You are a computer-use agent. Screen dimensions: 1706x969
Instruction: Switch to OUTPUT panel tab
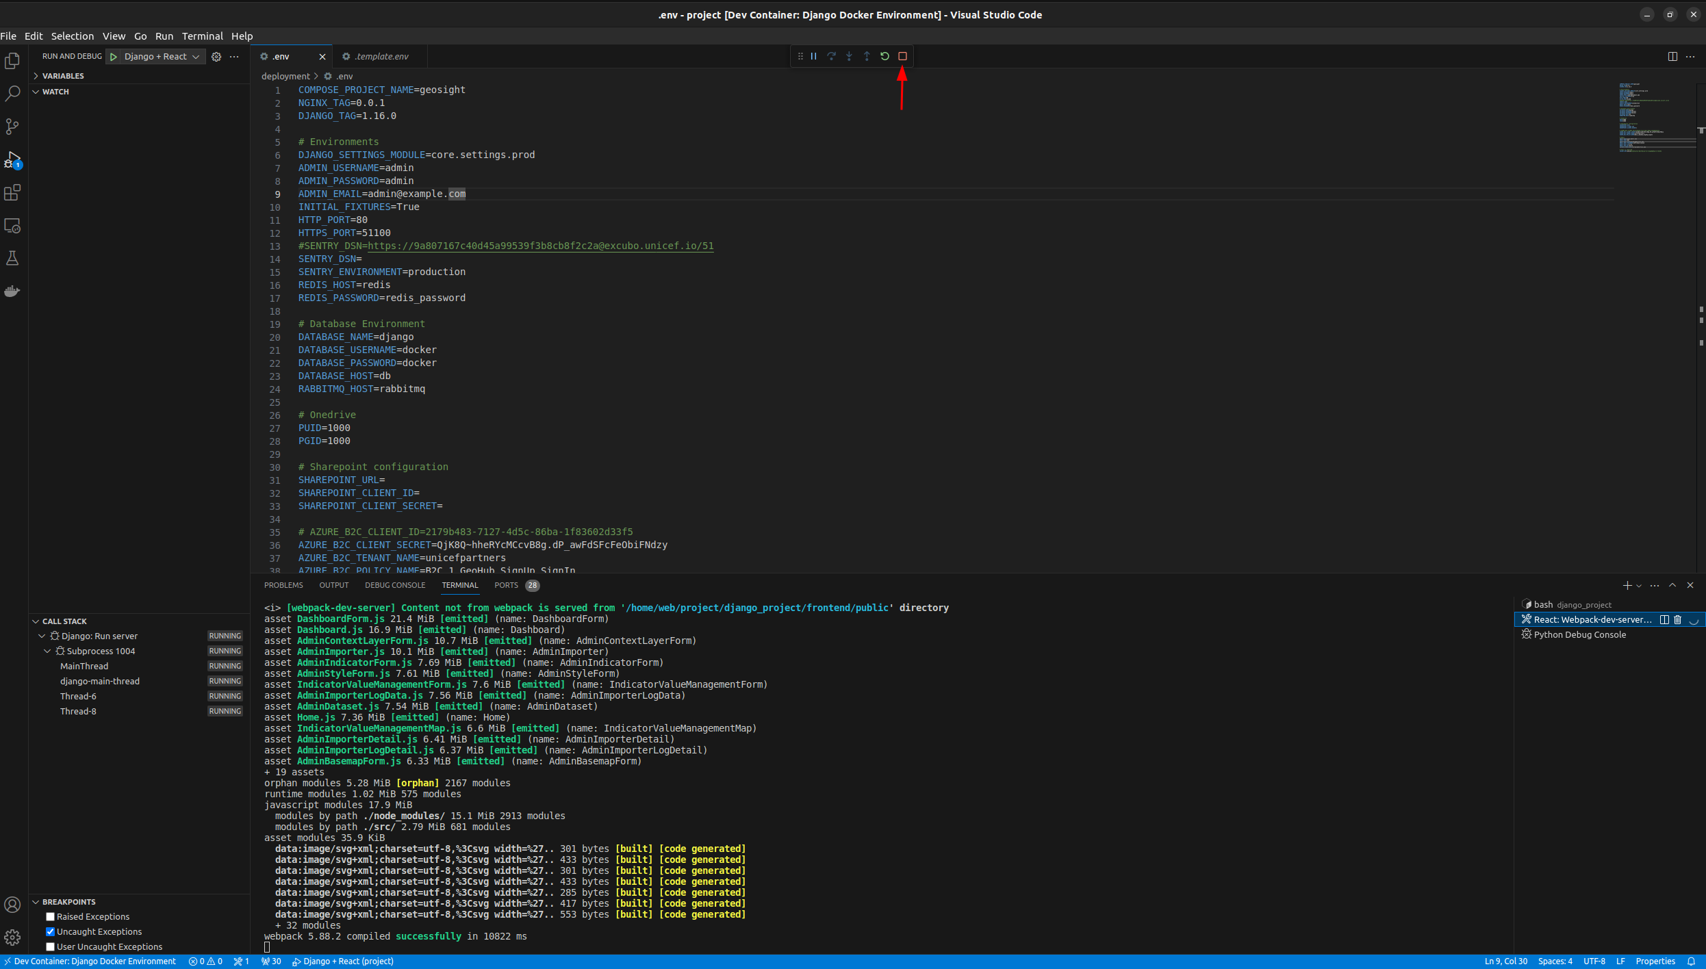[x=334, y=586]
